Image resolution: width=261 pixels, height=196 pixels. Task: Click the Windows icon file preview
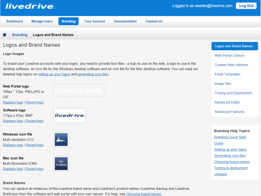(61, 140)
